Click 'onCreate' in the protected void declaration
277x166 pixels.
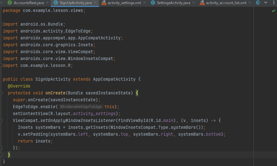(55, 93)
